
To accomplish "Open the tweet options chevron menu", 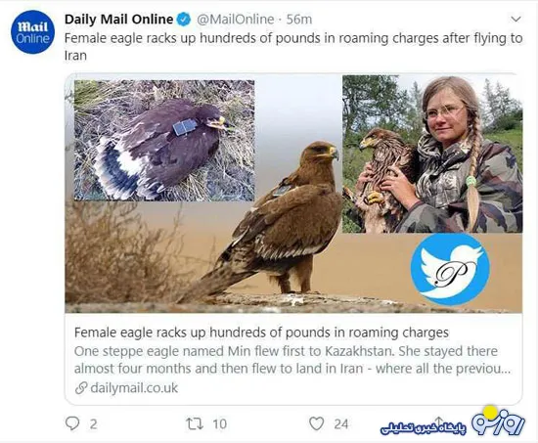I will pos(516,19).
